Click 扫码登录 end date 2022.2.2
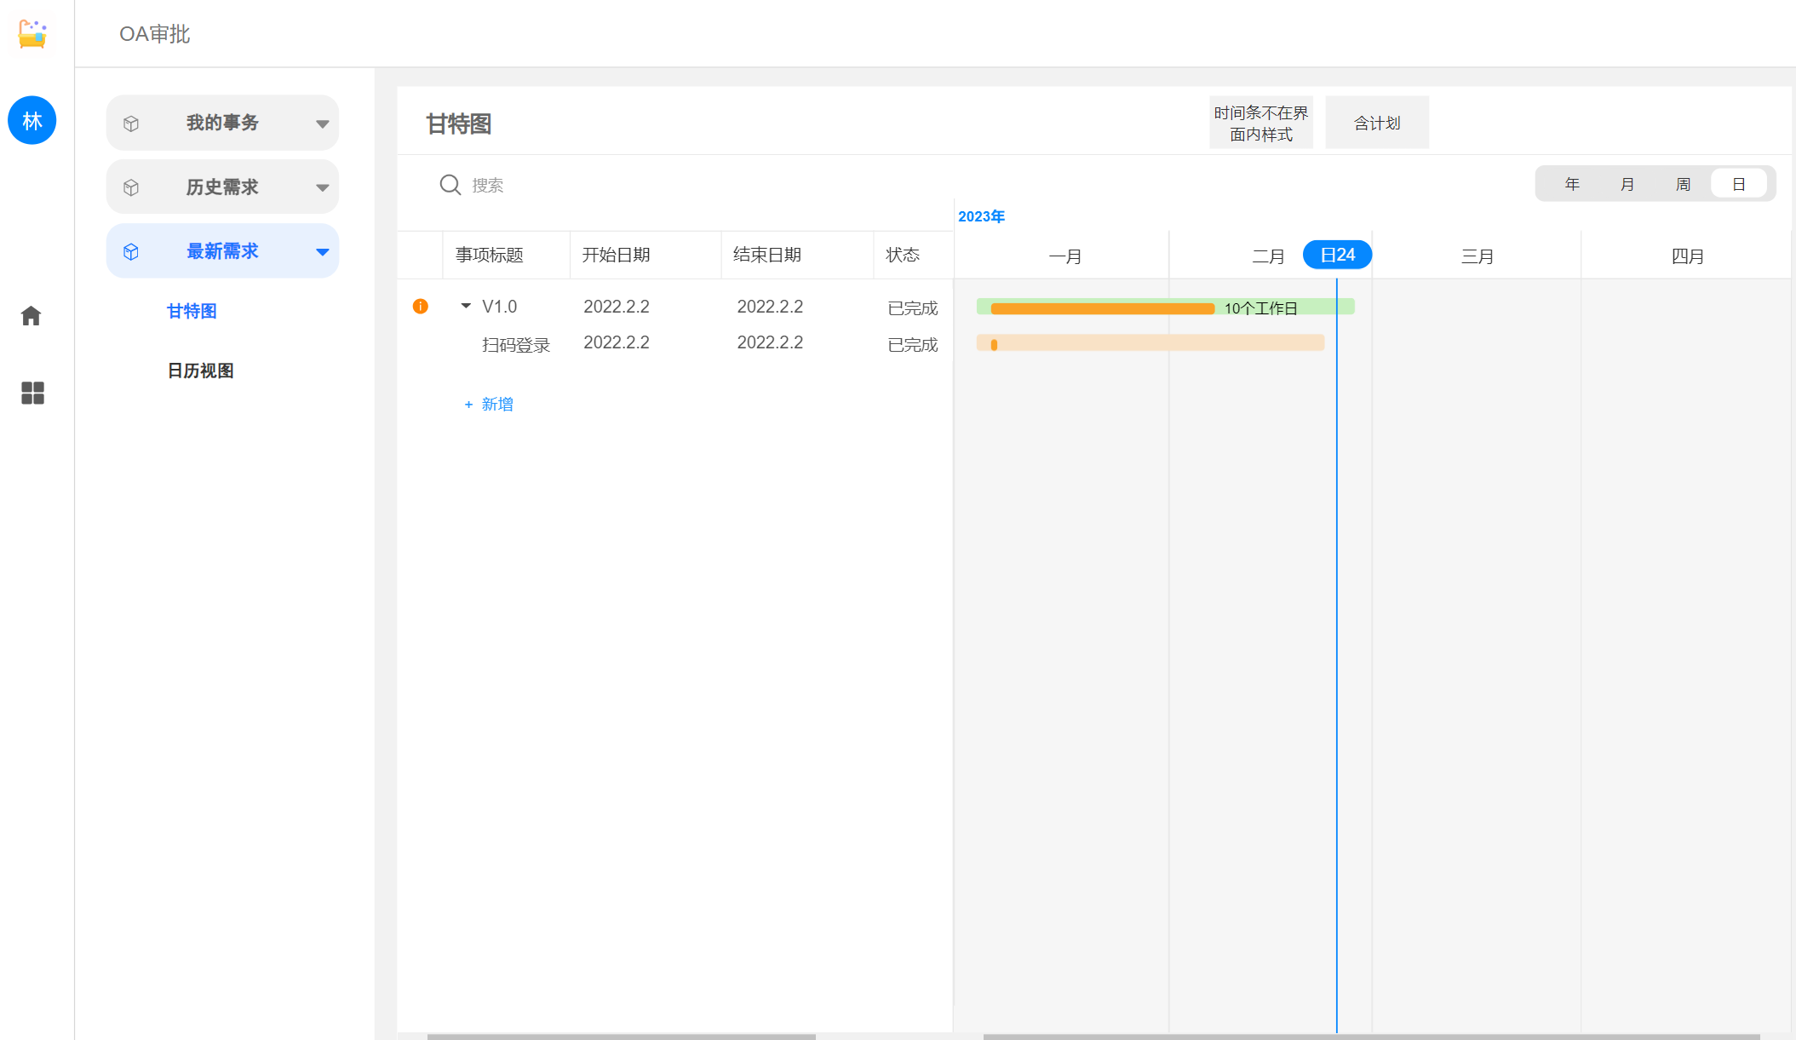The width and height of the screenshot is (1796, 1040). tap(770, 342)
